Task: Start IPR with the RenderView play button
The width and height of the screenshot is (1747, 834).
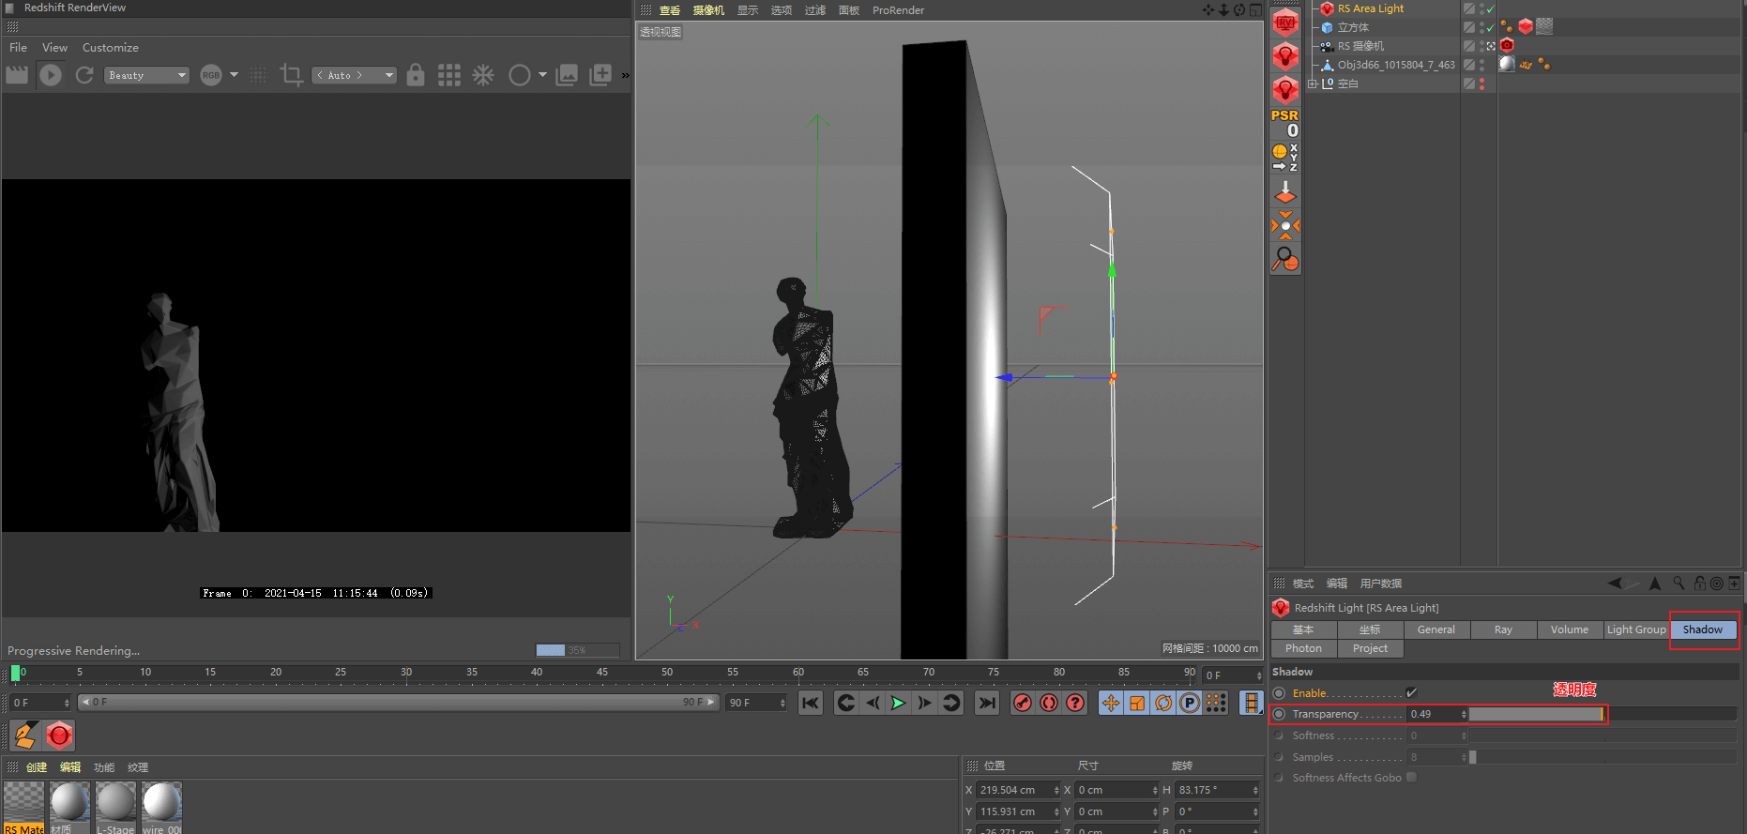Action: click(x=51, y=75)
